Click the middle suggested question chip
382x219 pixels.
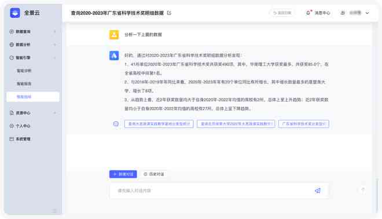pyautogui.click(x=236, y=124)
